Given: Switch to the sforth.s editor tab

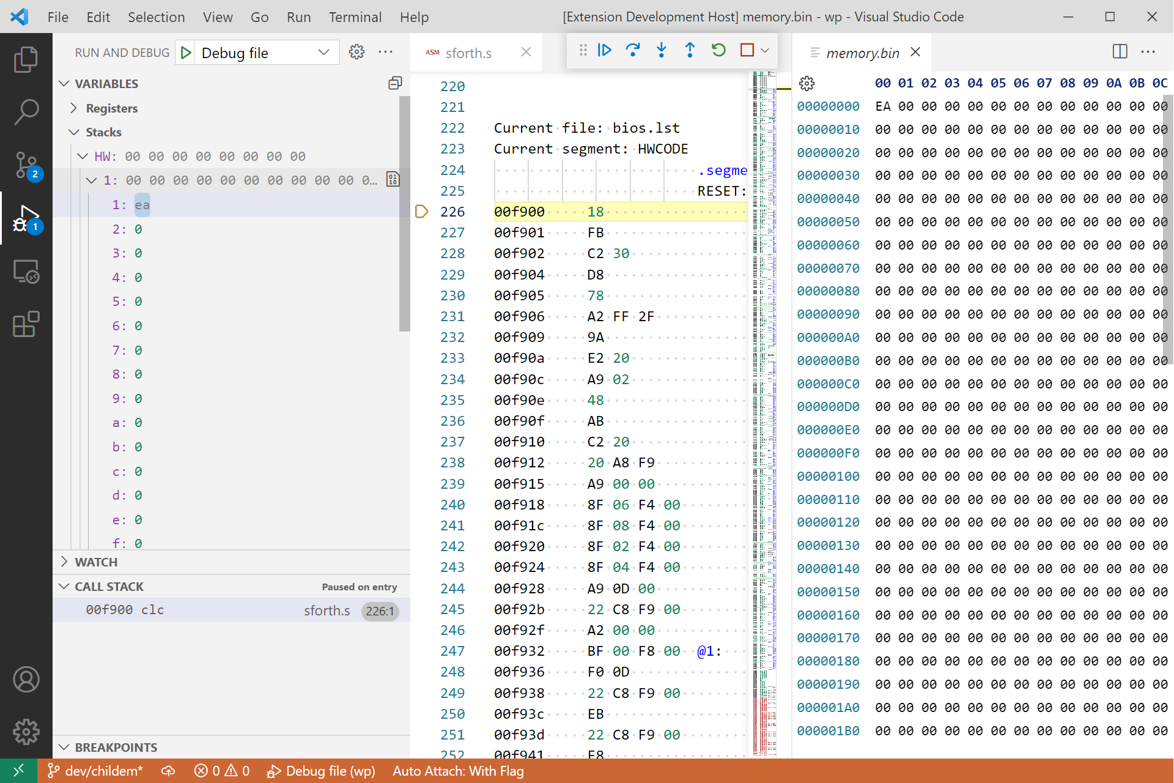Looking at the screenshot, I should (x=468, y=53).
